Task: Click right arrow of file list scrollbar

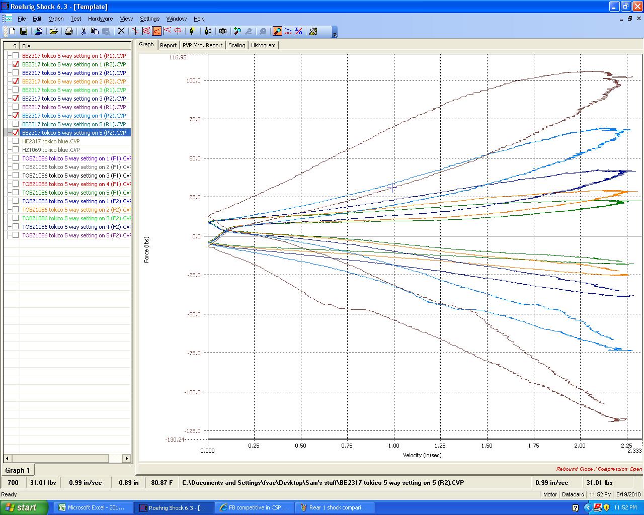Action: tap(127, 458)
